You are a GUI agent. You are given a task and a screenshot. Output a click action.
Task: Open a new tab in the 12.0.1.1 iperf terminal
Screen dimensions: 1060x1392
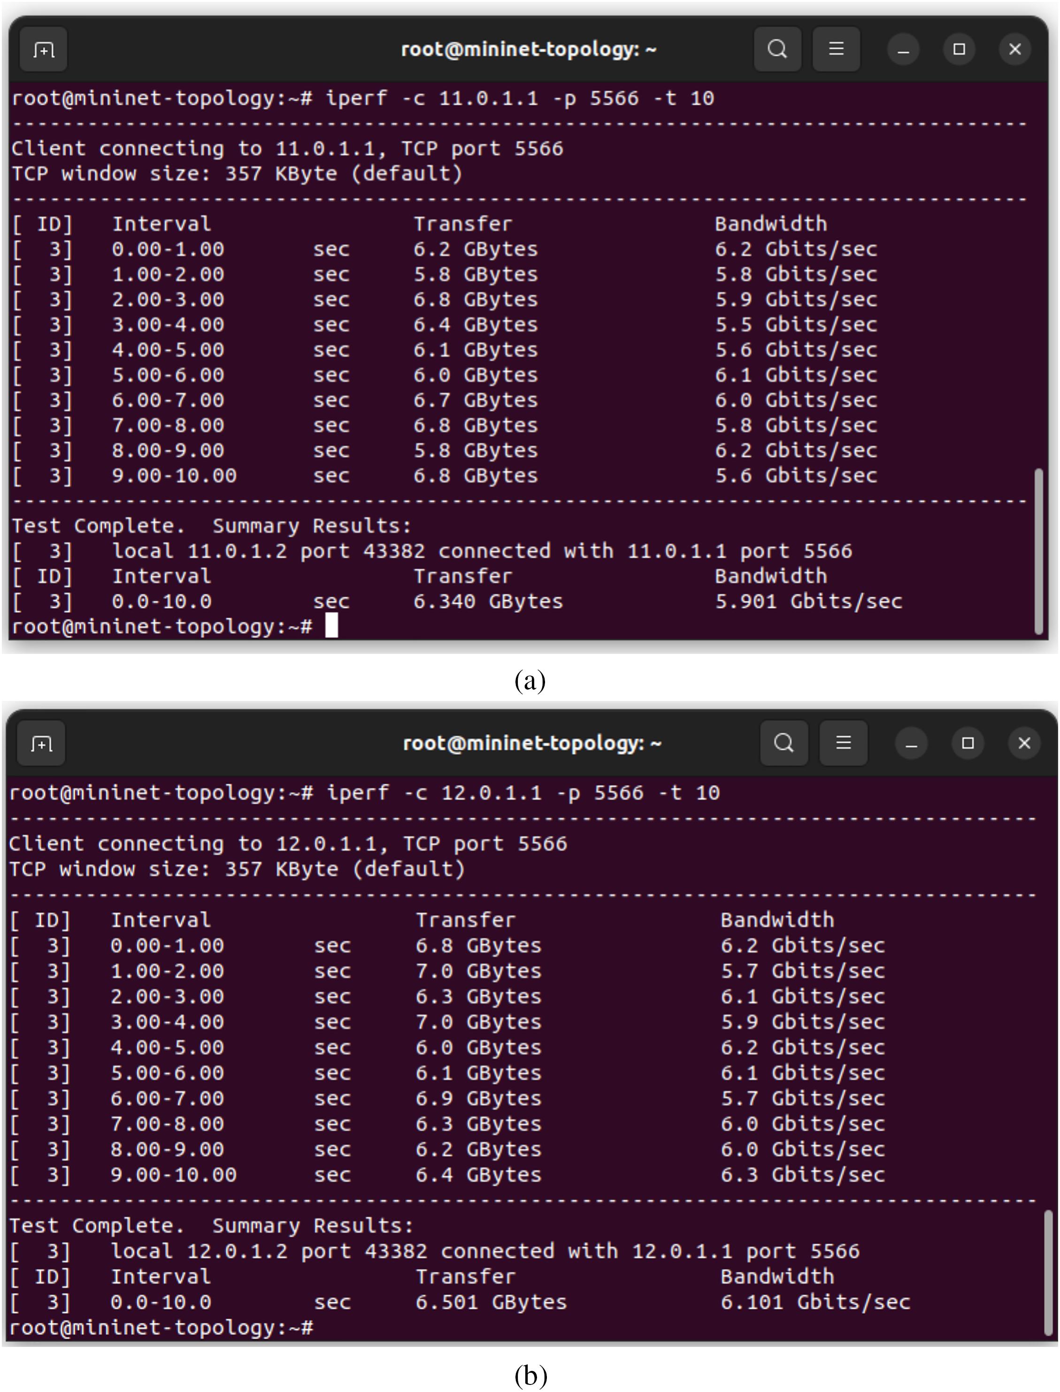[x=42, y=744]
